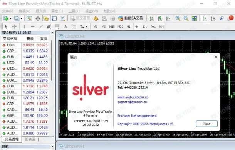Image resolution: width=235 pixels, height=150 pixels.
Task: Toggle the Chart Shift icon
Action: (x=213, y=18)
